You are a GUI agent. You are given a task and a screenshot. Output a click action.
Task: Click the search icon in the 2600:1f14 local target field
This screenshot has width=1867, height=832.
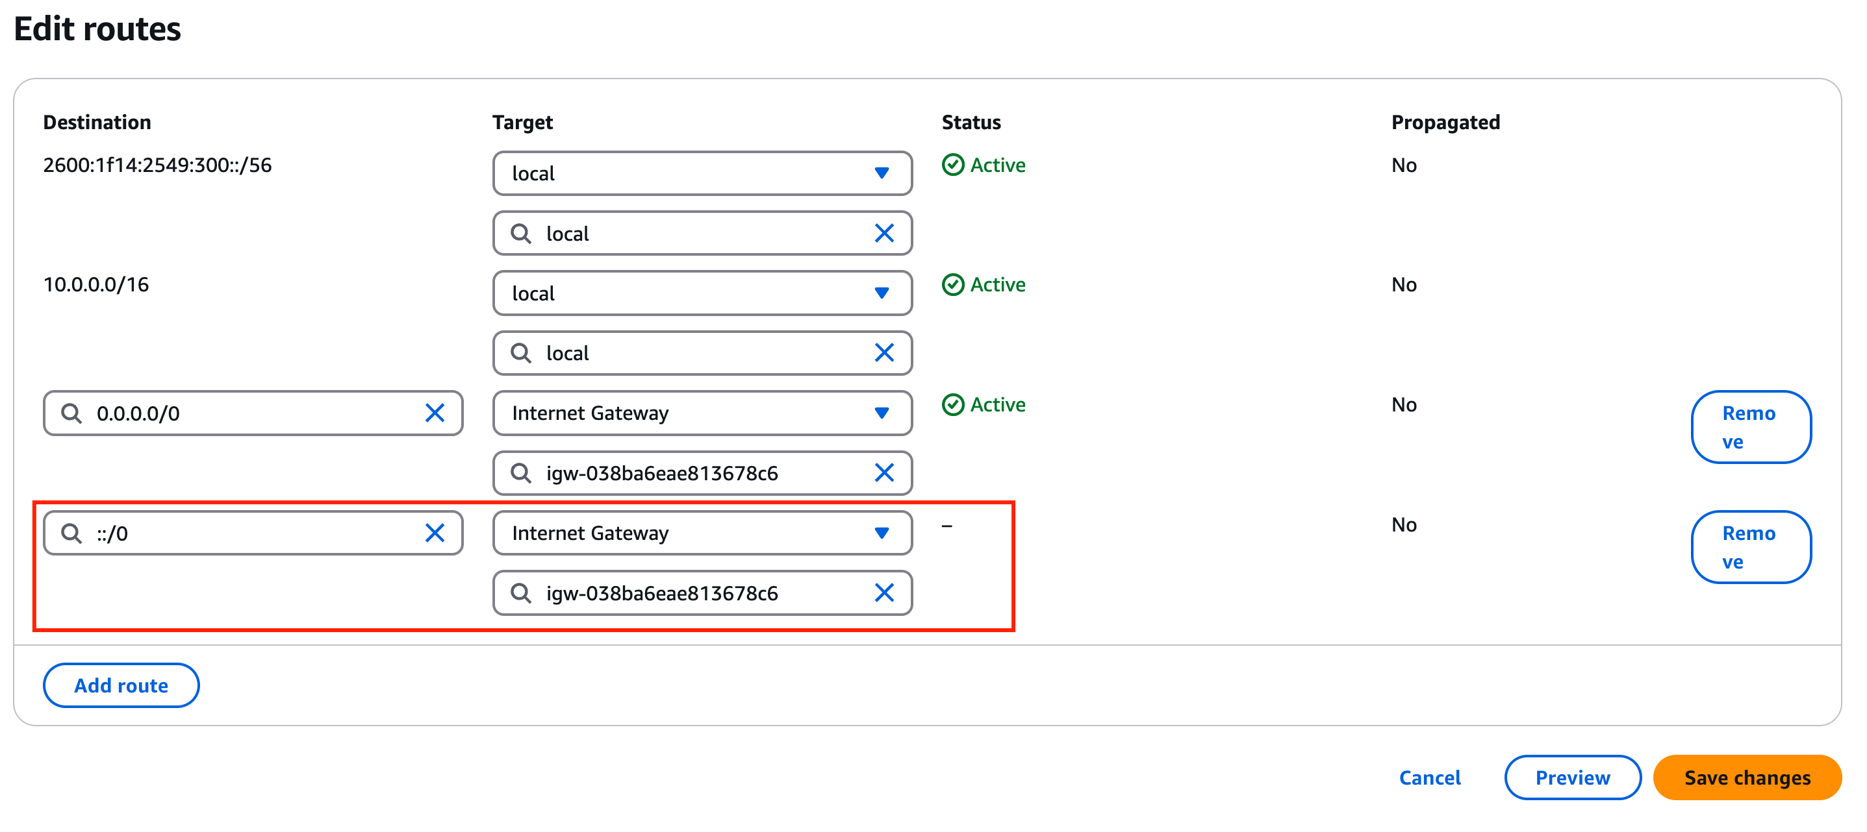point(520,233)
